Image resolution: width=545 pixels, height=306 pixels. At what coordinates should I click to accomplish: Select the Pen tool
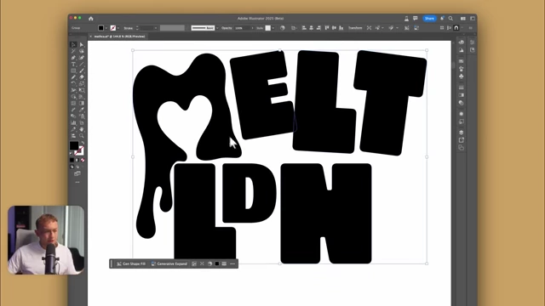(x=73, y=58)
